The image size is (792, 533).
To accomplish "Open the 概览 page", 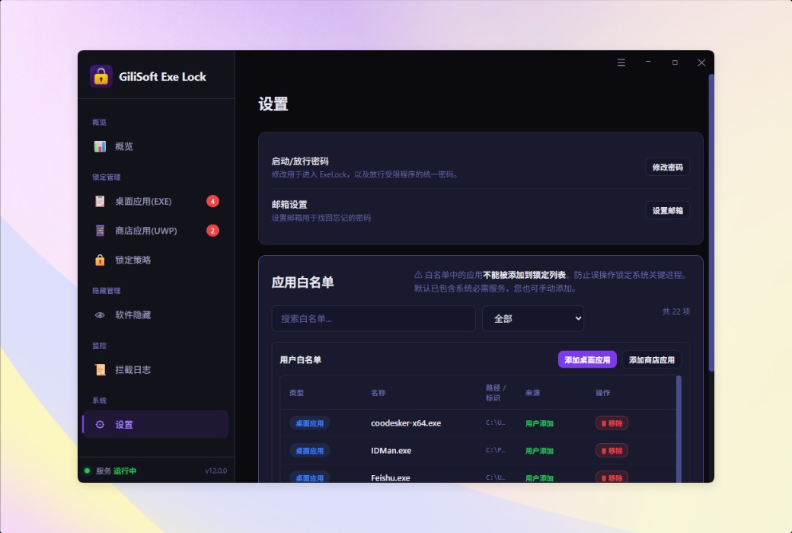I will point(155,146).
